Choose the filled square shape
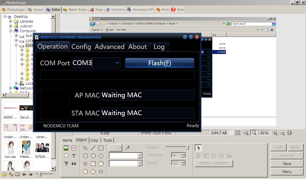The height and width of the screenshot is (179, 306). (93, 163)
